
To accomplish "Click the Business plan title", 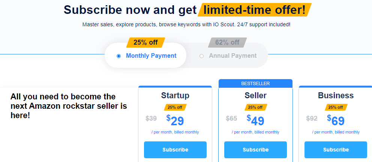I will tap(336, 95).
